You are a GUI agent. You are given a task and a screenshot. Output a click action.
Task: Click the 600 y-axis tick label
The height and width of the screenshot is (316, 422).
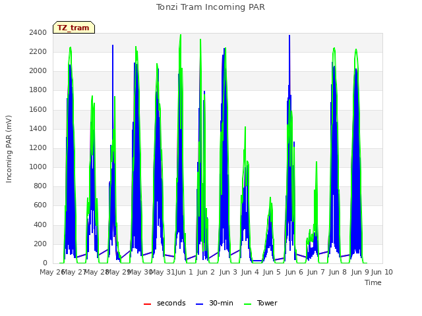point(40,205)
